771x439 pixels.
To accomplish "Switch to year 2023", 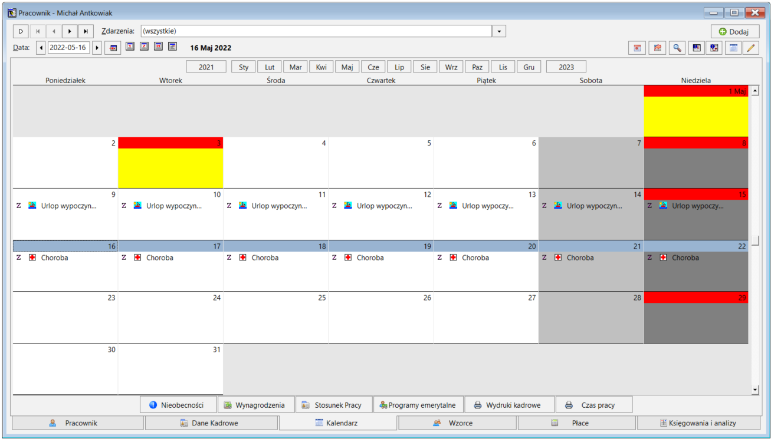I will 566,67.
